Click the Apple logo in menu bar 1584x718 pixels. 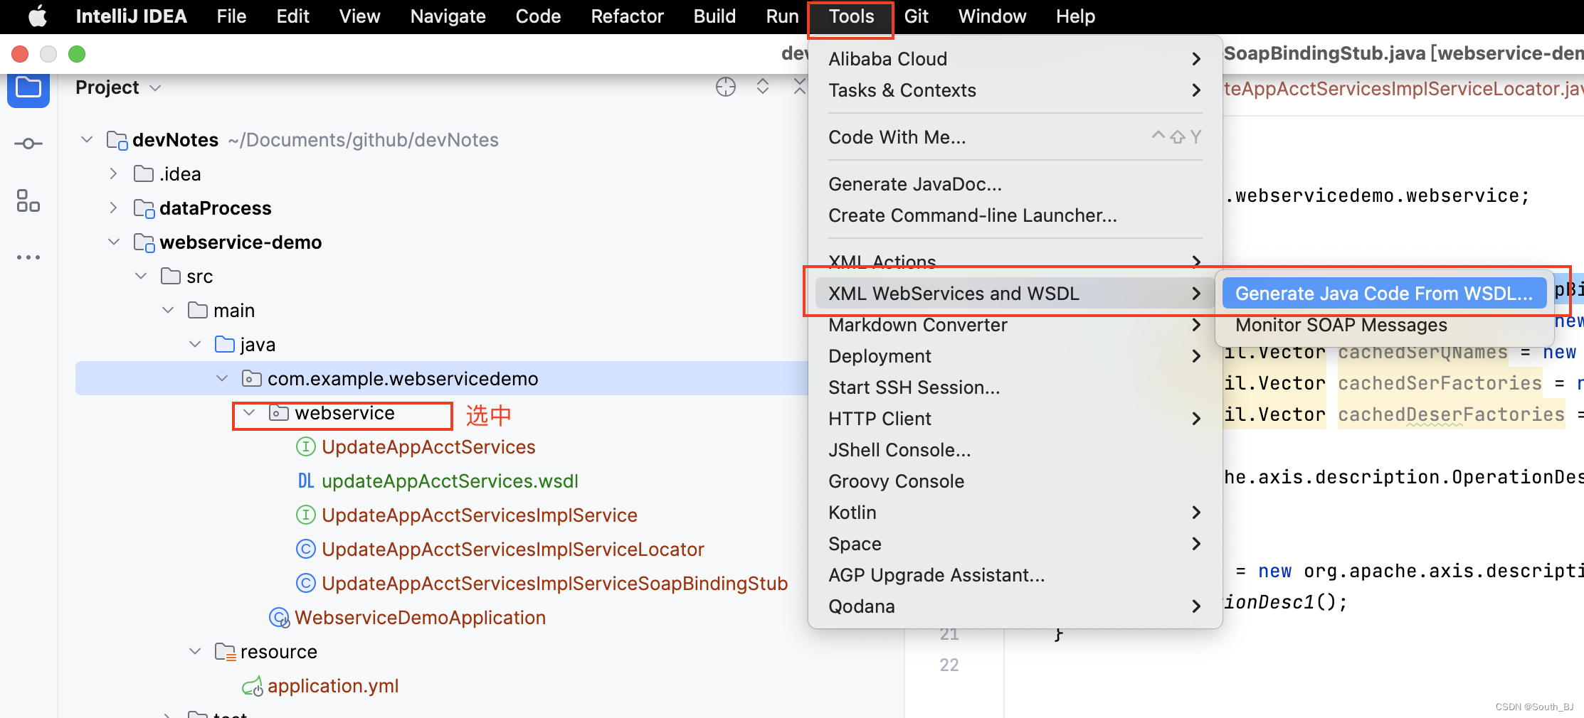(37, 16)
